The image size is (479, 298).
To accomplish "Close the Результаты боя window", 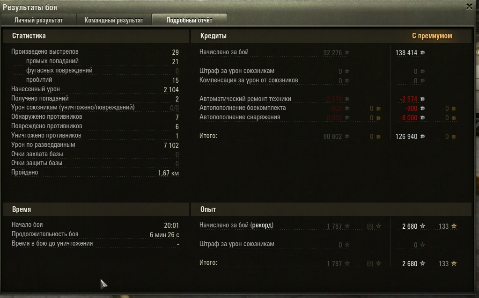I will click(469, 7).
